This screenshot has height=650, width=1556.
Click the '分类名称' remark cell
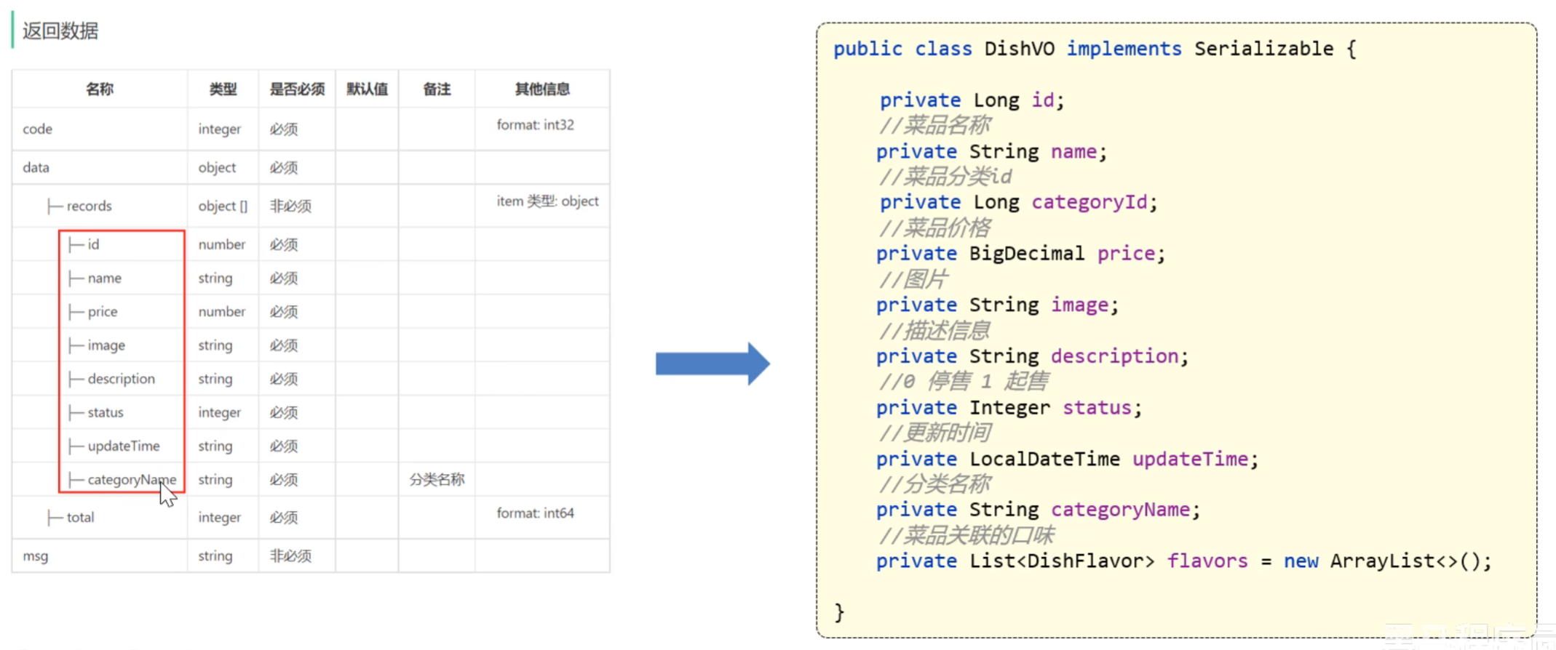437,479
